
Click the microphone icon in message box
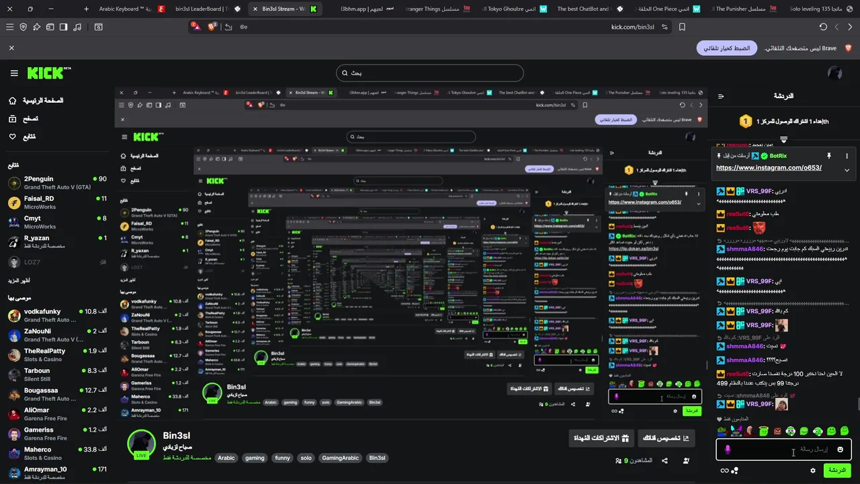point(727,449)
